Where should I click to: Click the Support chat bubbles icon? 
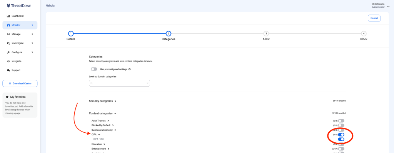pos(8,71)
